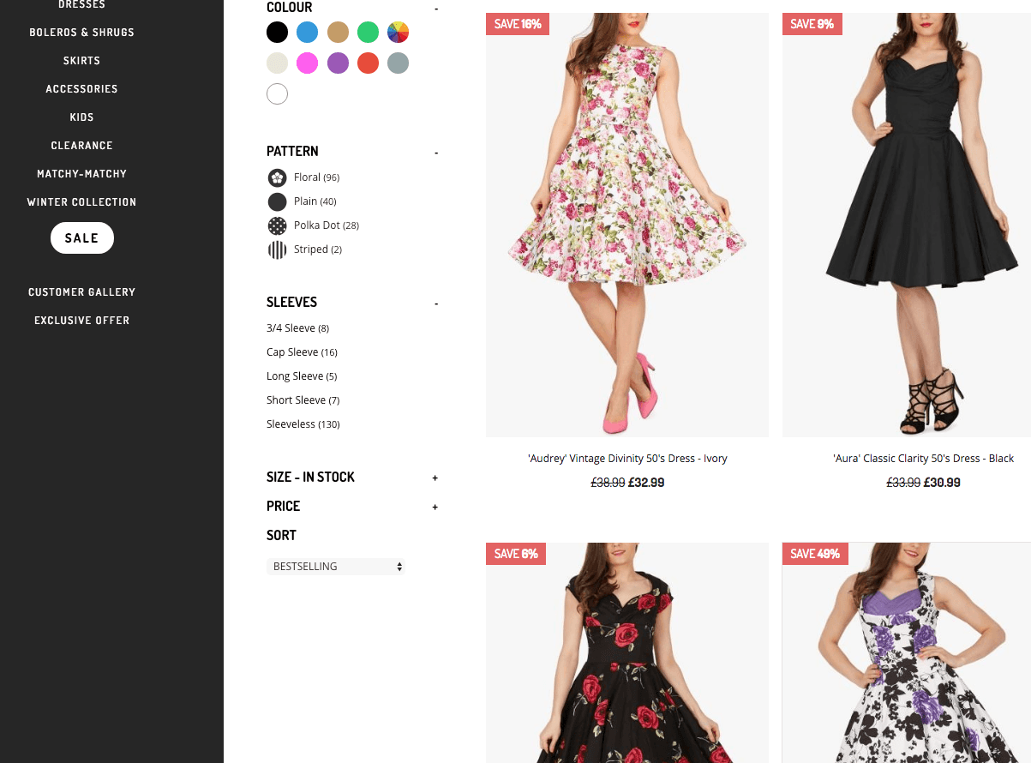Viewport: 1031px width, 763px height.
Task: Choose the Polka Dot pattern icon
Action: click(277, 225)
